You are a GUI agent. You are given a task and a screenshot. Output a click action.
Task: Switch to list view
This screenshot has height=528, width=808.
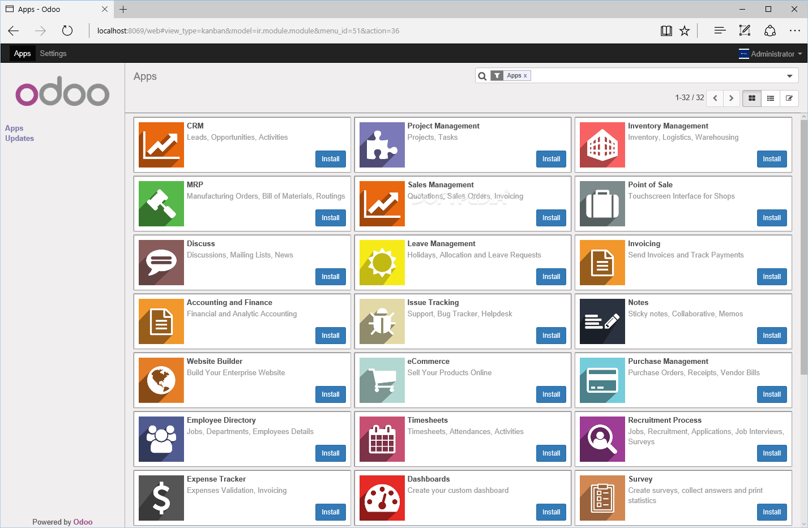770,98
